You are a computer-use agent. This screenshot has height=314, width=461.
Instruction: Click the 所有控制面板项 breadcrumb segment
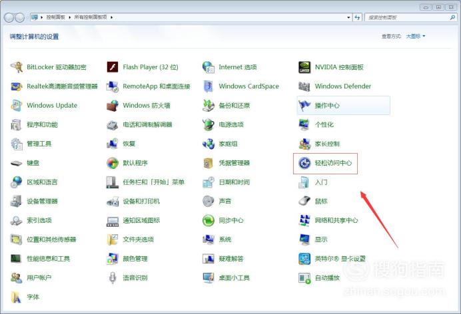click(x=90, y=17)
